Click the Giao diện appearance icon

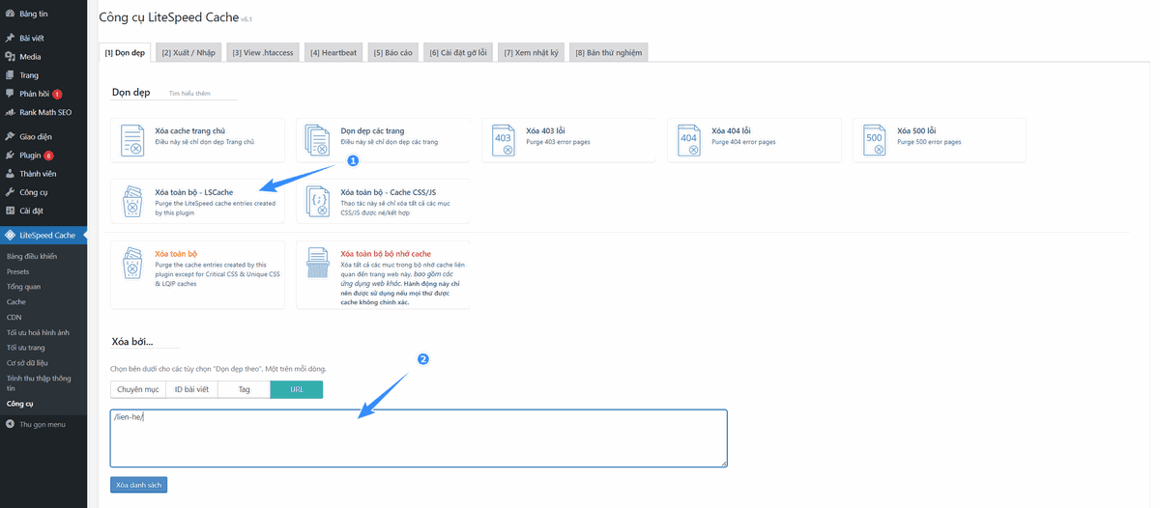(x=10, y=136)
